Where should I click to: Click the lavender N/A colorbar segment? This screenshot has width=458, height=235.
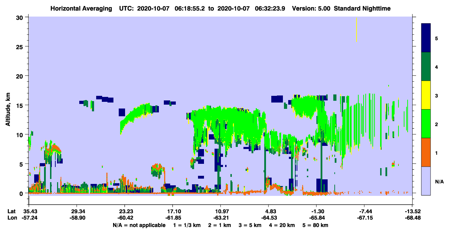(x=426, y=181)
